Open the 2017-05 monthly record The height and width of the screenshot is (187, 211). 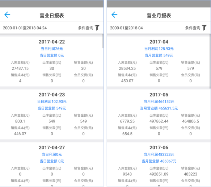[159, 115]
